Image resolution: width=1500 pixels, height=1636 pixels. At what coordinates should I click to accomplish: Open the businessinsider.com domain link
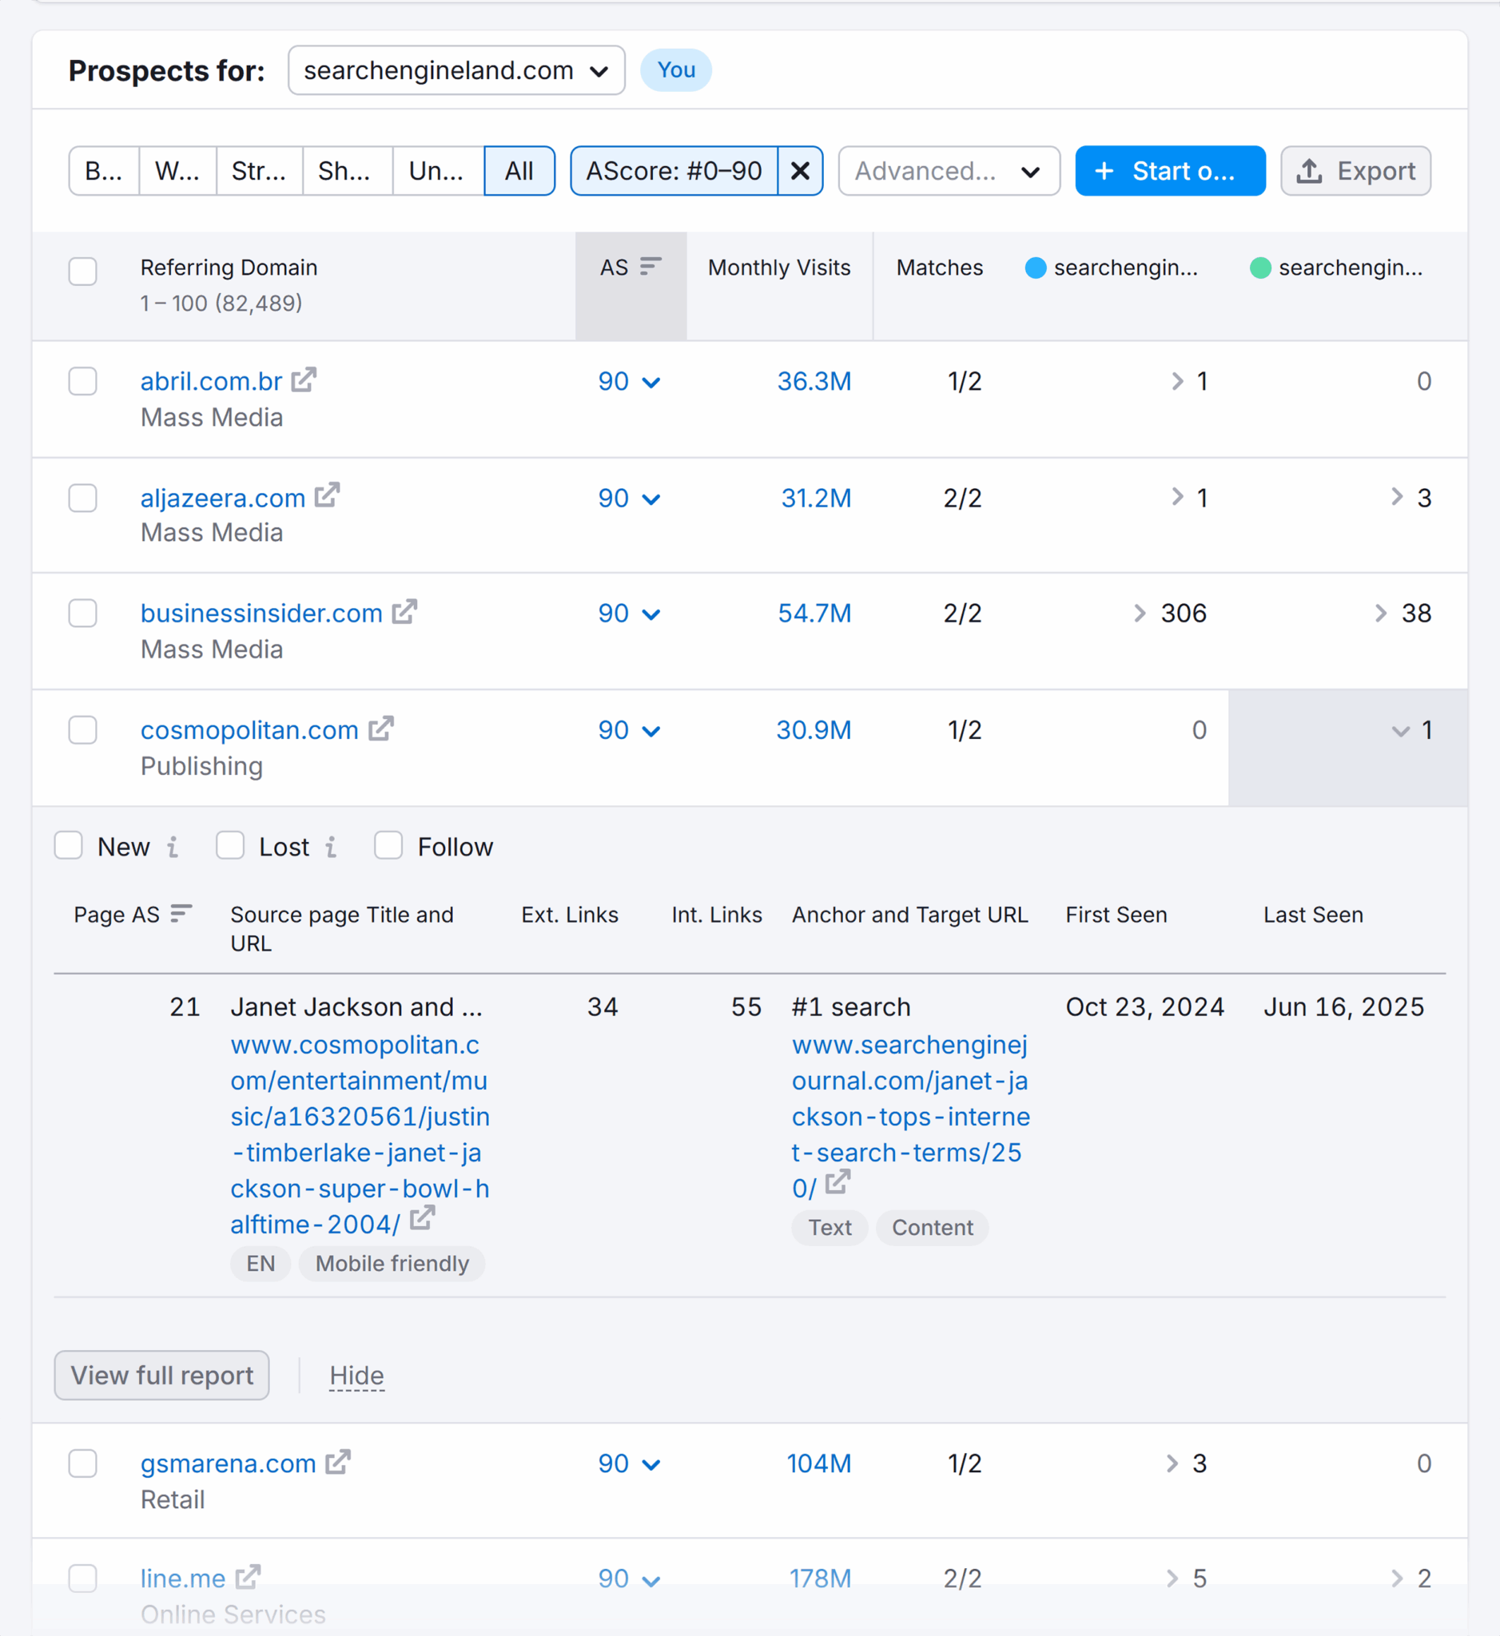(261, 613)
